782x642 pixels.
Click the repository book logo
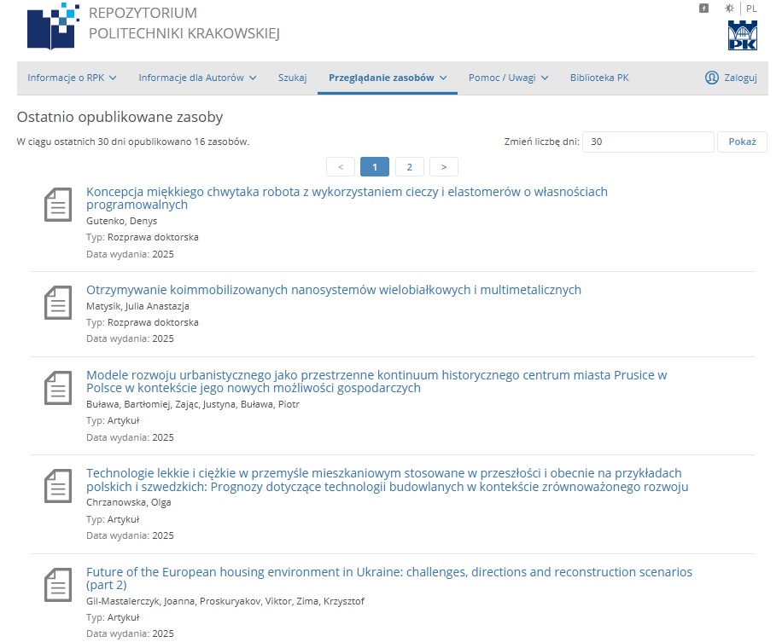coord(53,26)
